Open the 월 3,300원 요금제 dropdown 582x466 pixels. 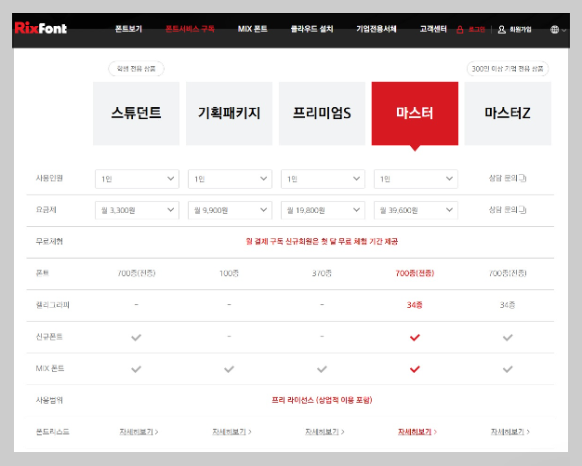coord(137,210)
